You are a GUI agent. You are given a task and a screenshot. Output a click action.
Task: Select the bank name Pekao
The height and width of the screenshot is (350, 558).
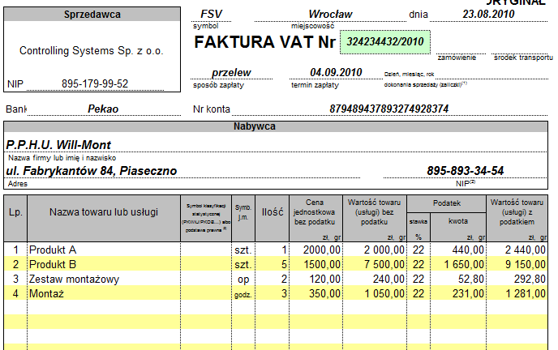point(103,109)
